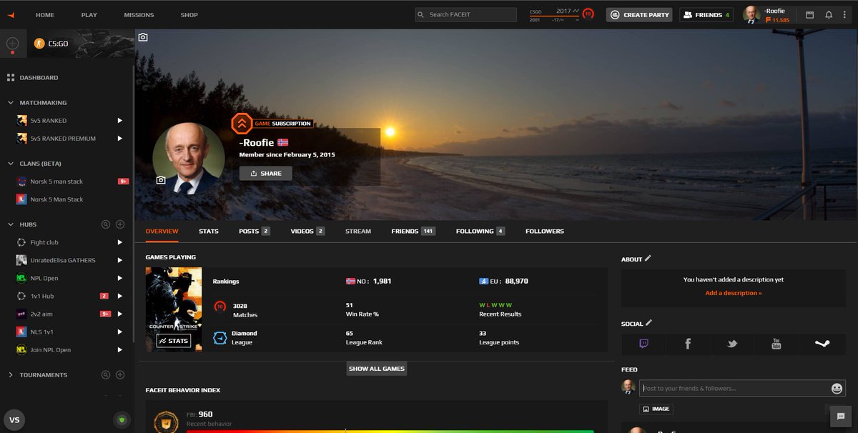Viewport: 858px width, 433px height.
Task: Expand the NPL Open hub arrow
Action: click(120, 278)
